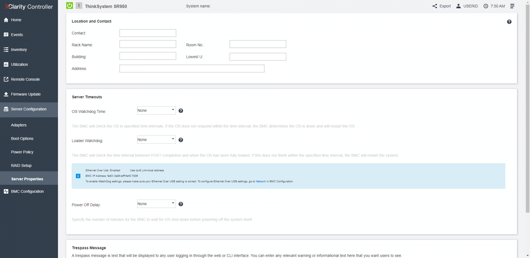The image size is (530, 258).
Task: Click into the Rack Name field
Action: (148, 44)
